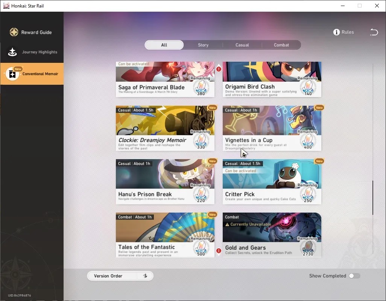Click the red alert icon beside Saga of Primaveral Blade
This screenshot has width=386, height=301.
pos(219,69)
